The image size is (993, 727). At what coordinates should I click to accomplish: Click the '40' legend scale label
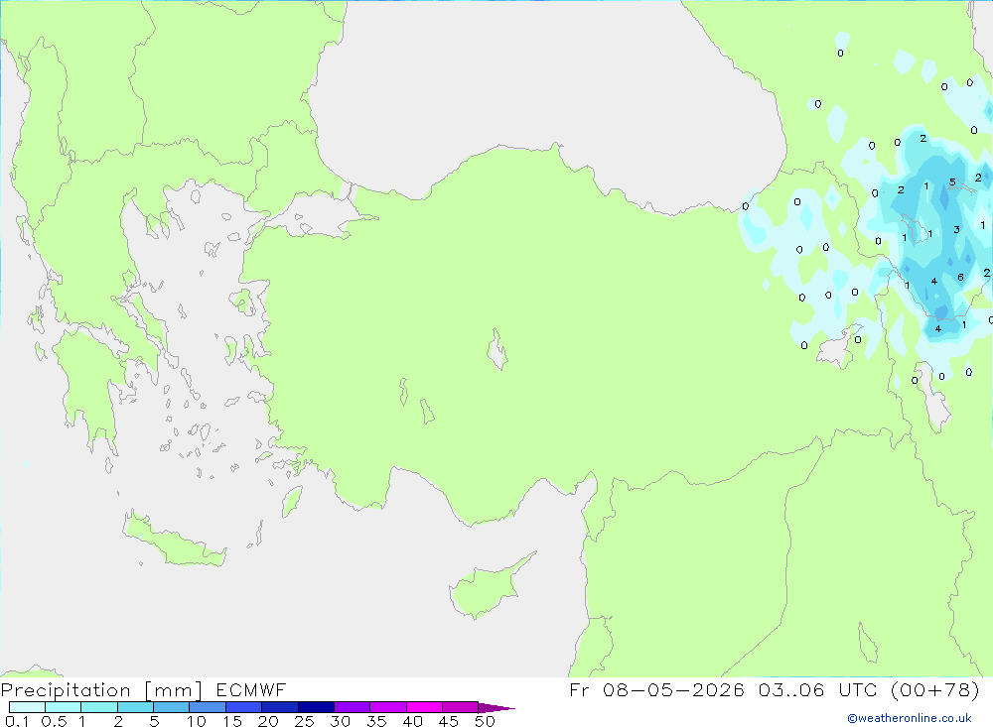pyautogui.click(x=412, y=721)
